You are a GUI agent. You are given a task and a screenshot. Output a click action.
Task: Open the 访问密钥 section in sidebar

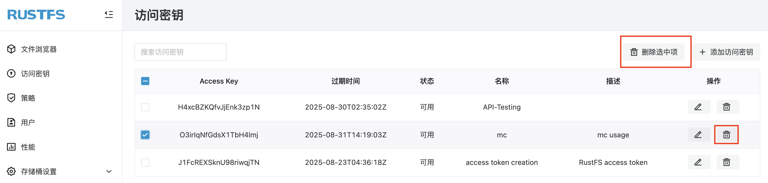tap(36, 74)
